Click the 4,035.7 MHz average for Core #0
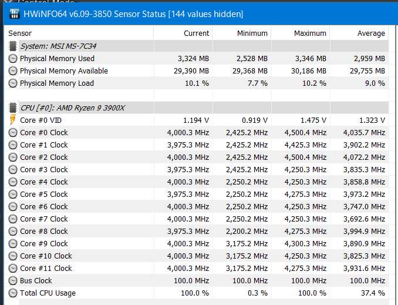The width and height of the screenshot is (398, 305). (x=364, y=133)
